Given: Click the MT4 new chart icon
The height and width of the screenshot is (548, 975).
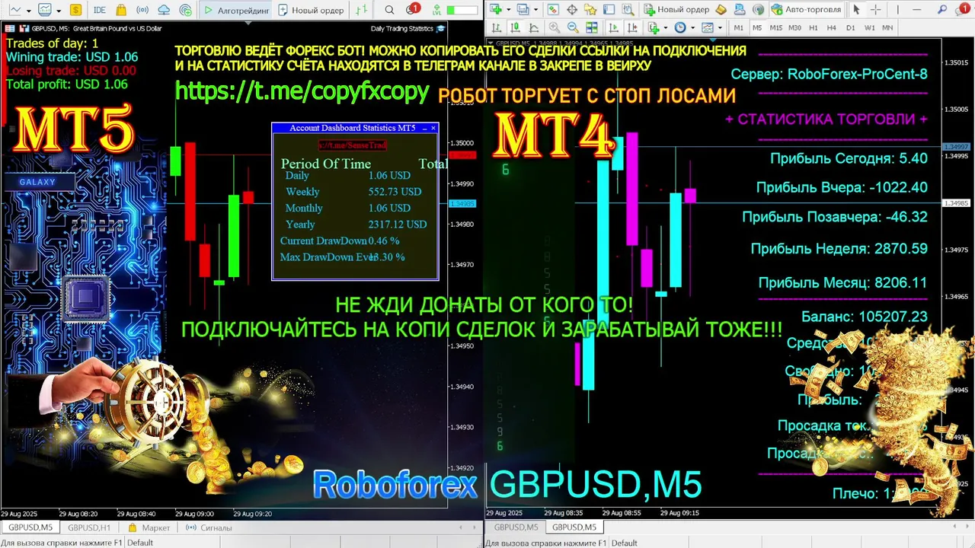Looking at the screenshot, I should point(495,9).
